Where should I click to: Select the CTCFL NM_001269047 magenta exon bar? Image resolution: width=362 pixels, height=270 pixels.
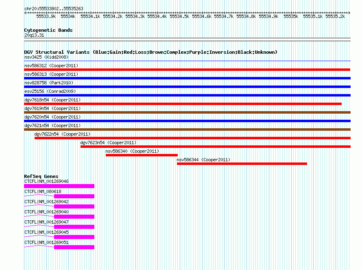74,227
